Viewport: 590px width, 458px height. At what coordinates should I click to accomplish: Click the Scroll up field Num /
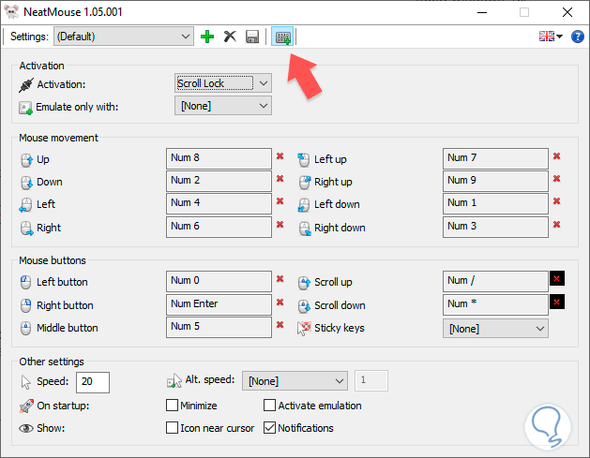coord(495,281)
